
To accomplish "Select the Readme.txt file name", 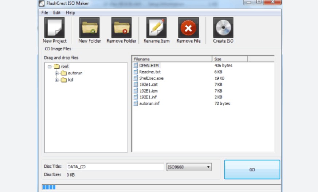I will [150, 72].
